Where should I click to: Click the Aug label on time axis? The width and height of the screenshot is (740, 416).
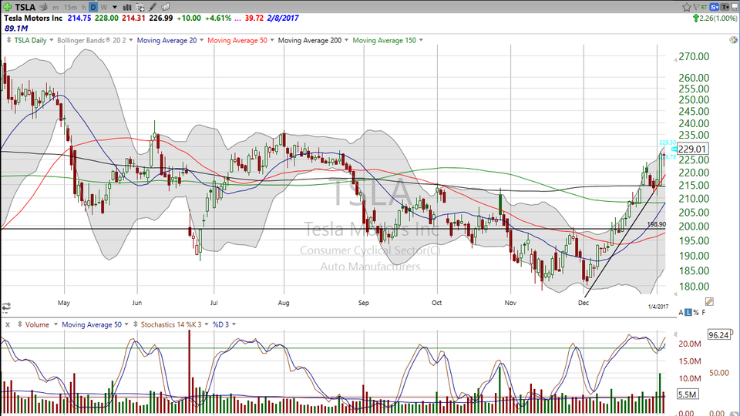click(283, 303)
